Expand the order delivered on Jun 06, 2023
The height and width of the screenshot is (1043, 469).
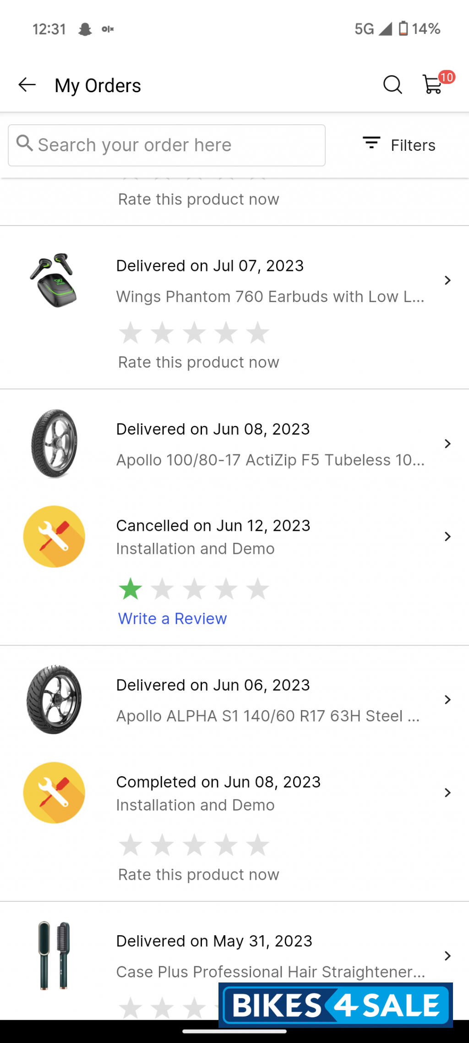pos(447,700)
